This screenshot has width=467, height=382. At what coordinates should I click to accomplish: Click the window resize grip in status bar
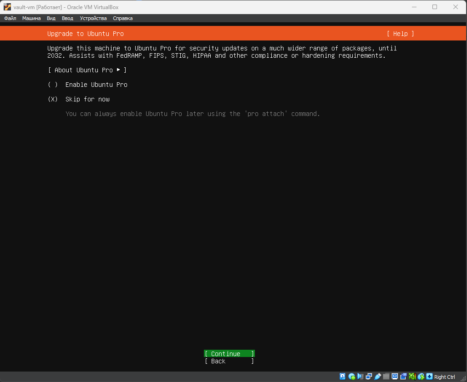pos(463,378)
